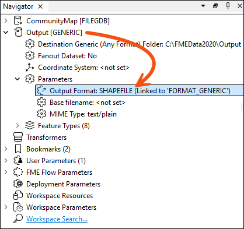Select 'FME Flow Parameters' label
This screenshot has height=229, width=244.
tap(59, 172)
